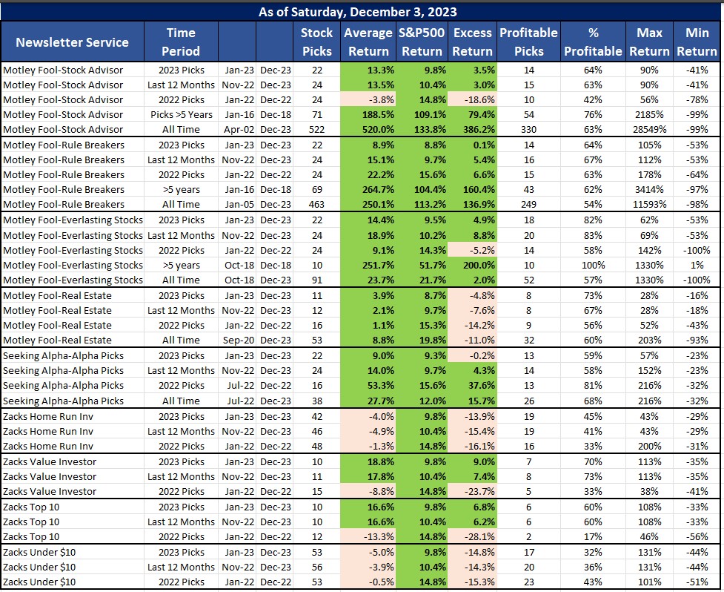The width and height of the screenshot is (724, 592).
Task: Click the -16.1% excess return cell
Action: pos(472,446)
